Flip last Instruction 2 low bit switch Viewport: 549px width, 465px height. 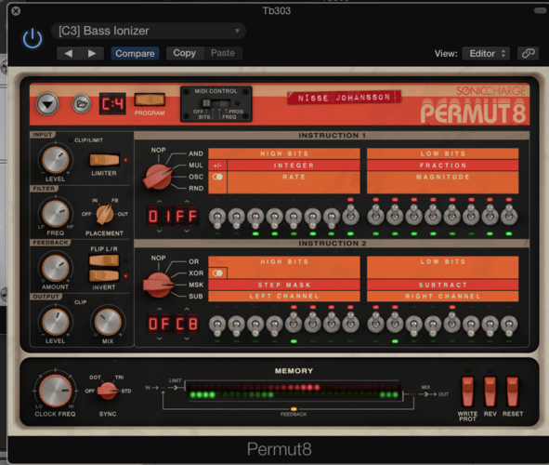pyautogui.click(x=509, y=325)
